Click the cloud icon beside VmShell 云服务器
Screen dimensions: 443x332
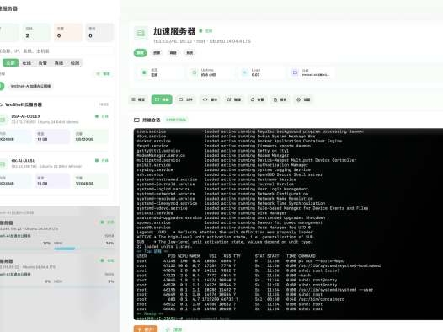click(x=1, y=104)
